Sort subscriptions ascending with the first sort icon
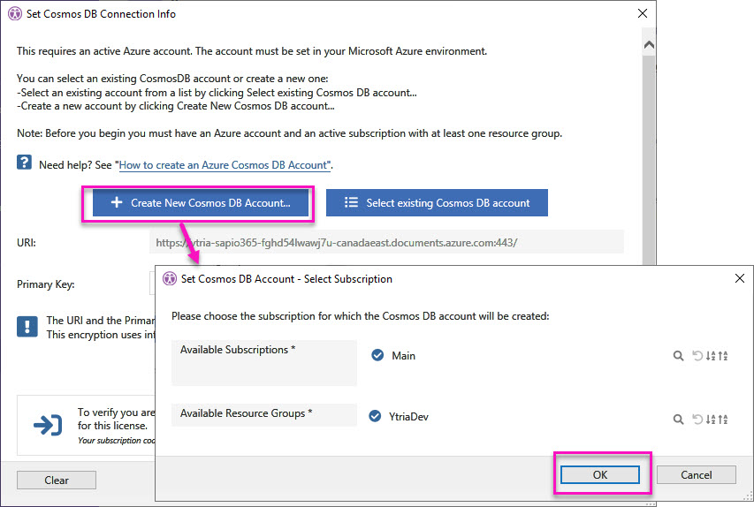Screen dimensions: 754x507 711,356
